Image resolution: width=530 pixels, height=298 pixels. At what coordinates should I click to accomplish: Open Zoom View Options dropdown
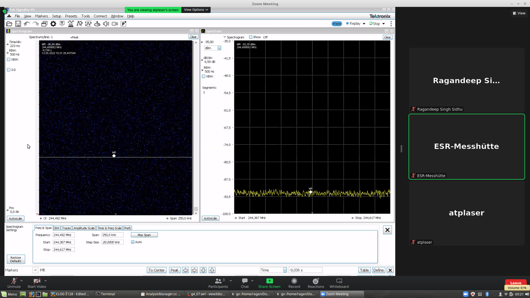[196, 10]
